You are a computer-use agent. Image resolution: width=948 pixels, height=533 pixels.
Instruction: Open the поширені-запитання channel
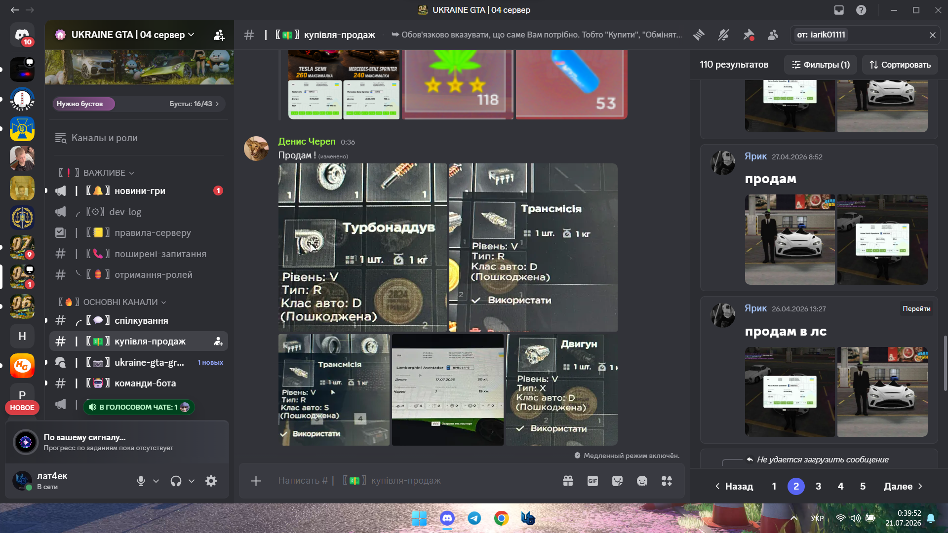[139, 254]
